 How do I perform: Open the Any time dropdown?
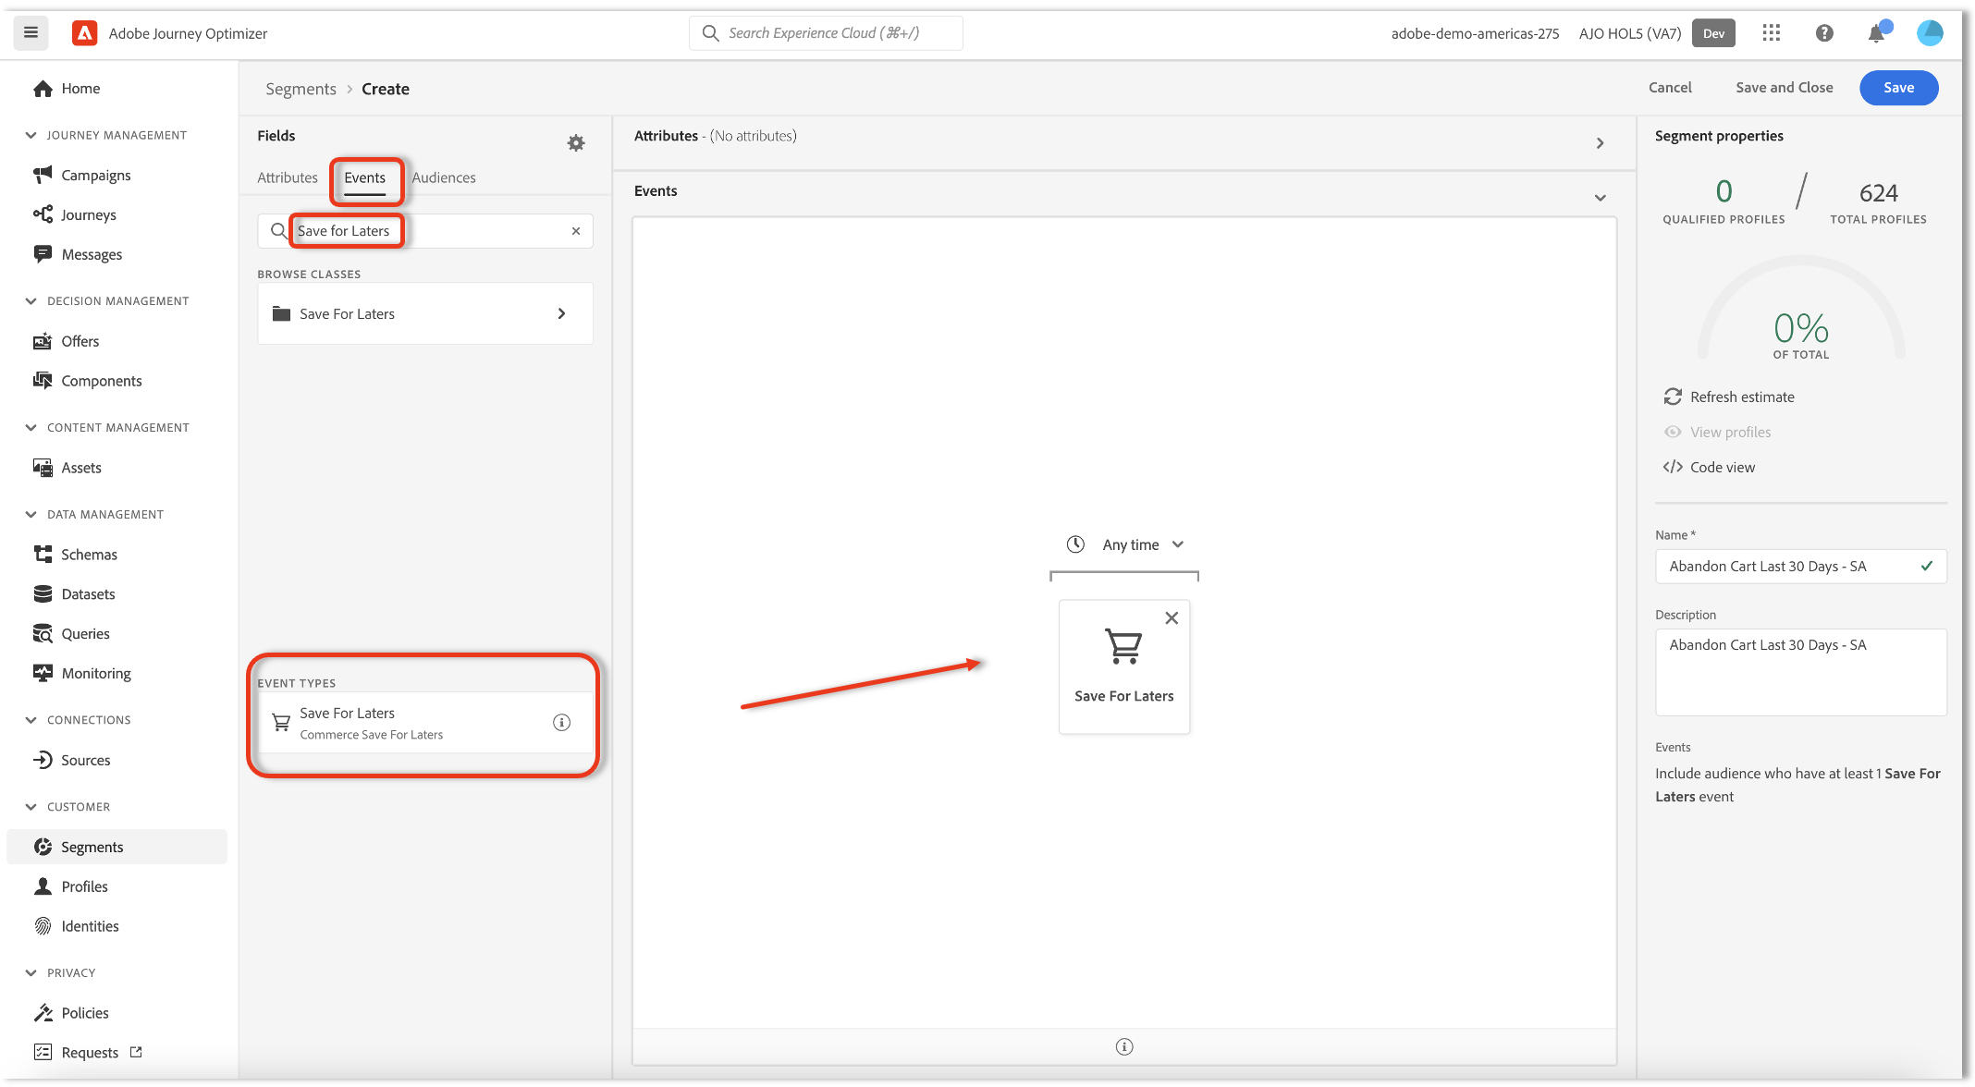(x=1124, y=545)
